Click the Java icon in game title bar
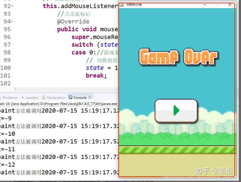This screenshot has width=241, height=182. [122, 5]
